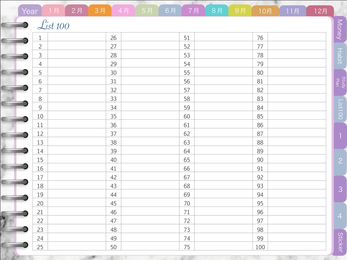Image resolution: width=347 pixels, height=260 pixels.
Task: Select the entry field for item 30
Action: click(x=150, y=72)
